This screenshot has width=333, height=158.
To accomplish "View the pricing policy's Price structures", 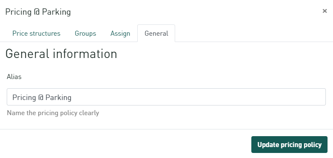I will point(36,34).
